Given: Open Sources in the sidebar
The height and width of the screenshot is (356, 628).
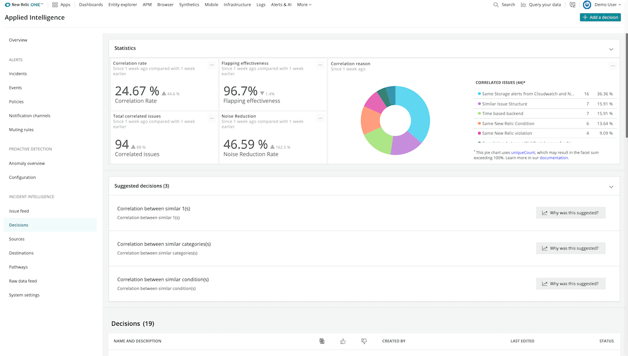Looking at the screenshot, I should 17,239.
